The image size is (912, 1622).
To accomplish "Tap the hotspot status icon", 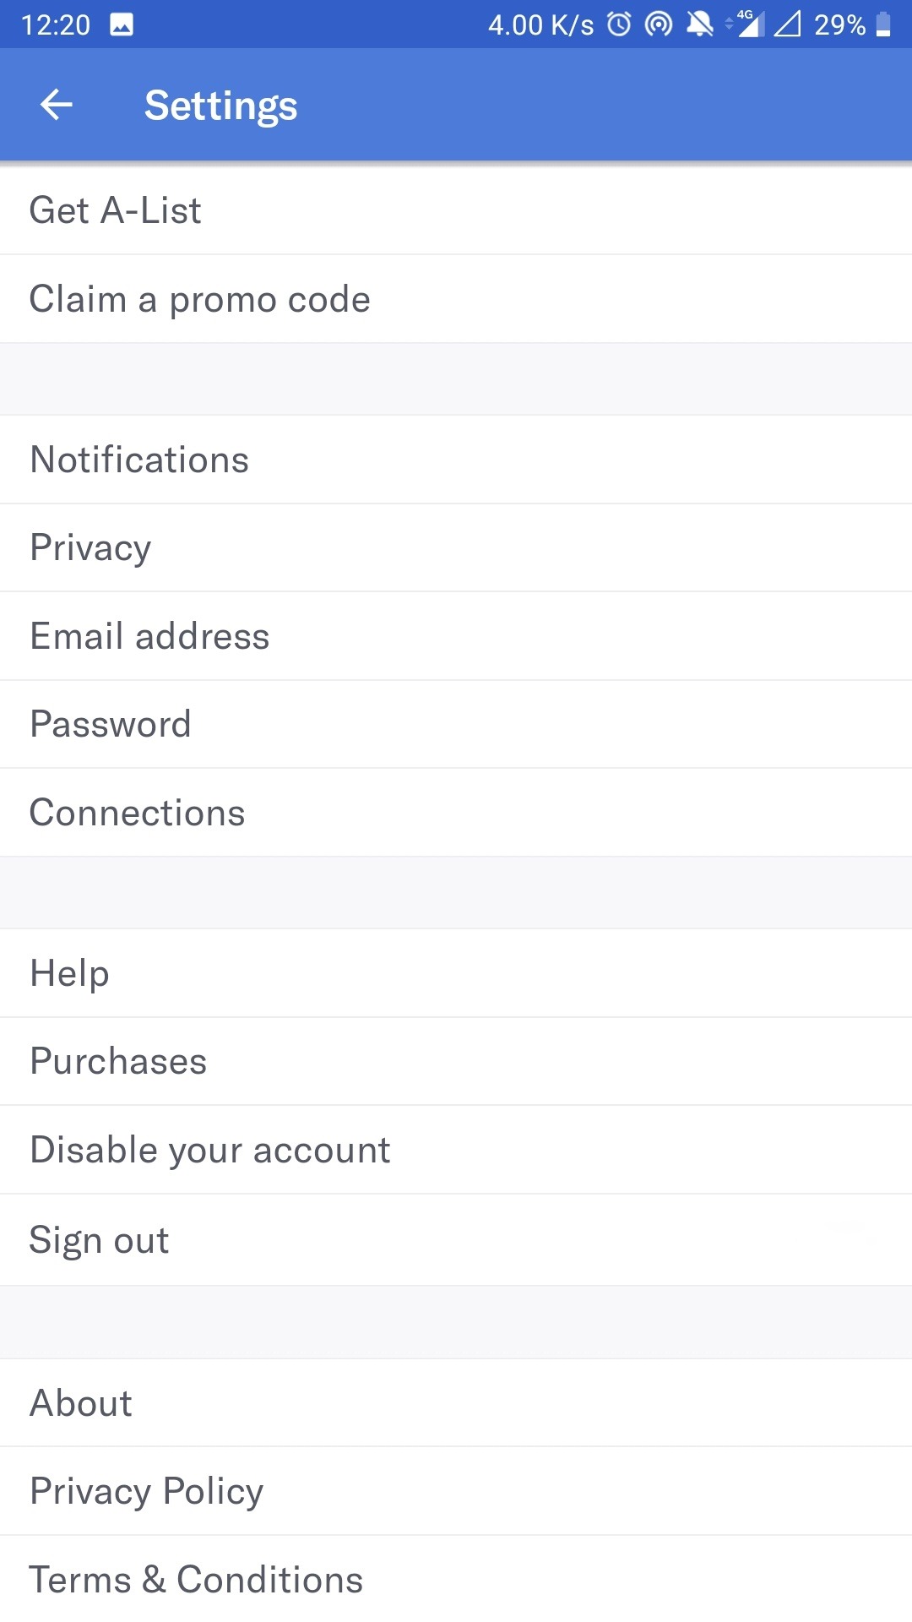I will pos(659,24).
